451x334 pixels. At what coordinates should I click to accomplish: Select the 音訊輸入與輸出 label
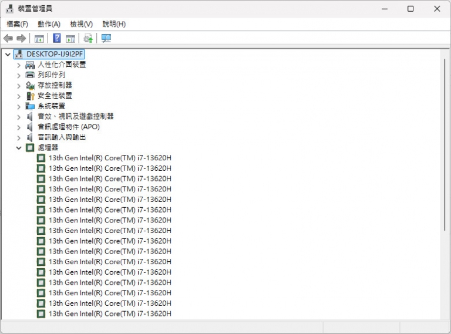click(x=62, y=137)
